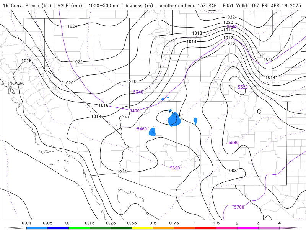Click the 1012 label on the Arizona low contour
Viewport: 306px width, 230px height.
(x=122, y=172)
